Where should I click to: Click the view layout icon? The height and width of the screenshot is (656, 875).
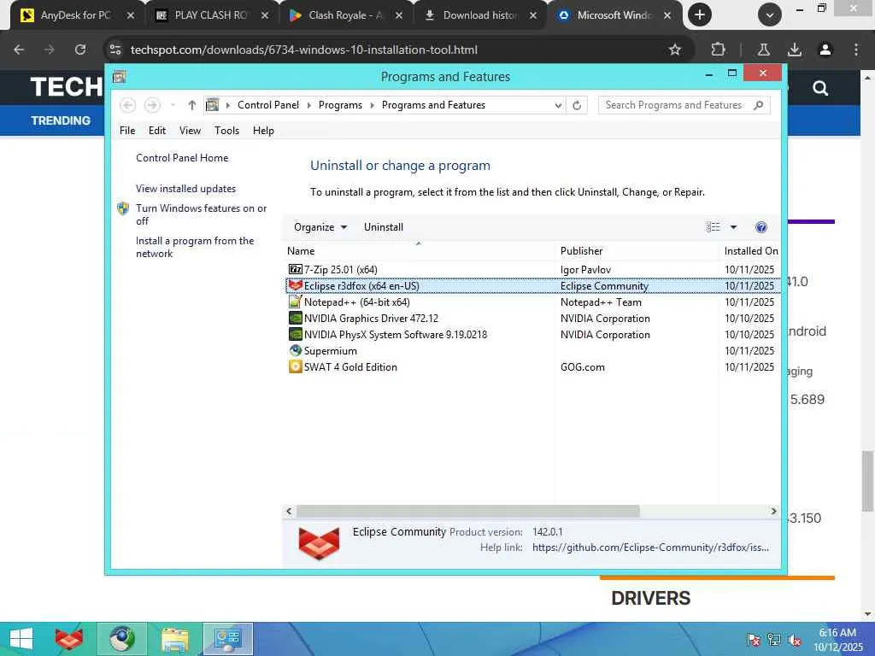click(x=714, y=227)
